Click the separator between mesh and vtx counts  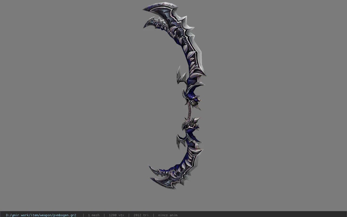click(x=104, y=215)
